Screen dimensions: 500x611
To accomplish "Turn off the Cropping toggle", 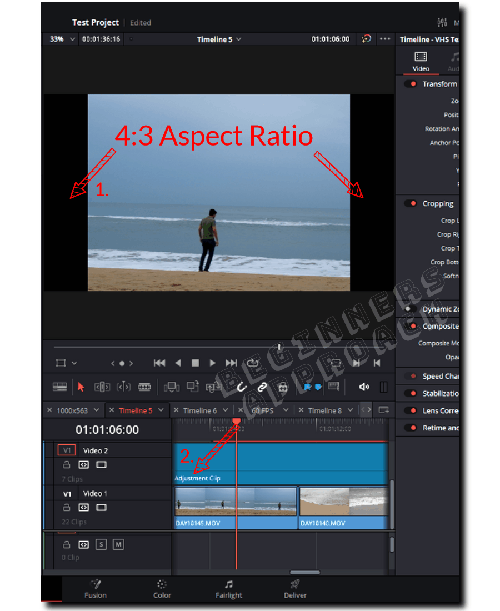I will (x=411, y=203).
